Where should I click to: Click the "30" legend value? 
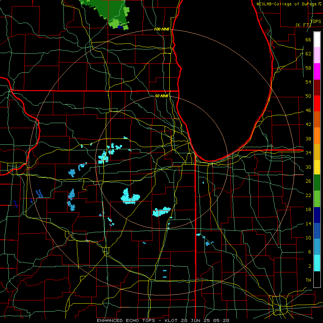pos(308,167)
